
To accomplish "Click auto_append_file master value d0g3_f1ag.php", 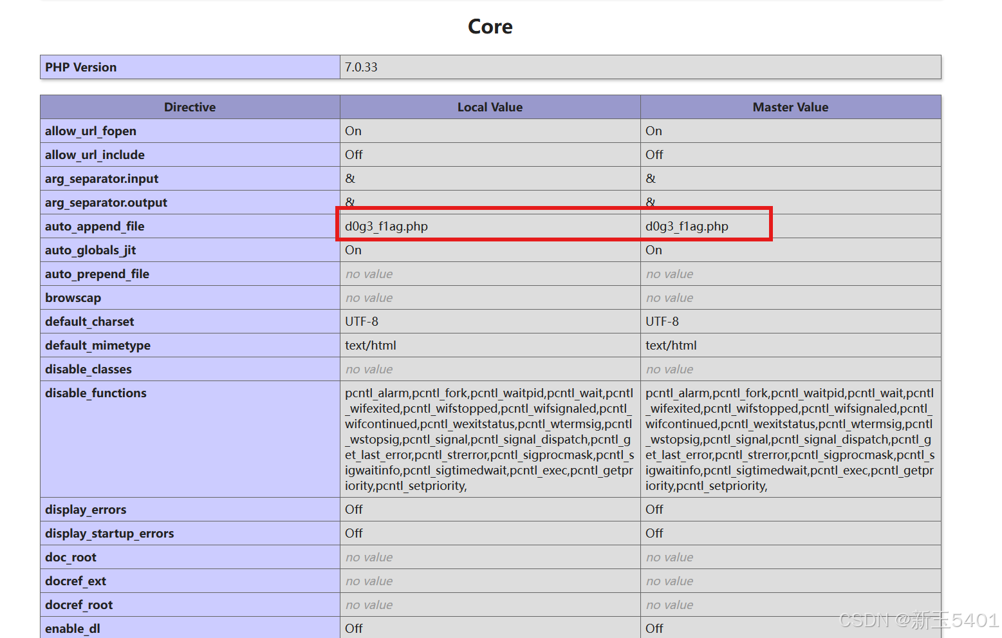I will click(x=687, y=227).
